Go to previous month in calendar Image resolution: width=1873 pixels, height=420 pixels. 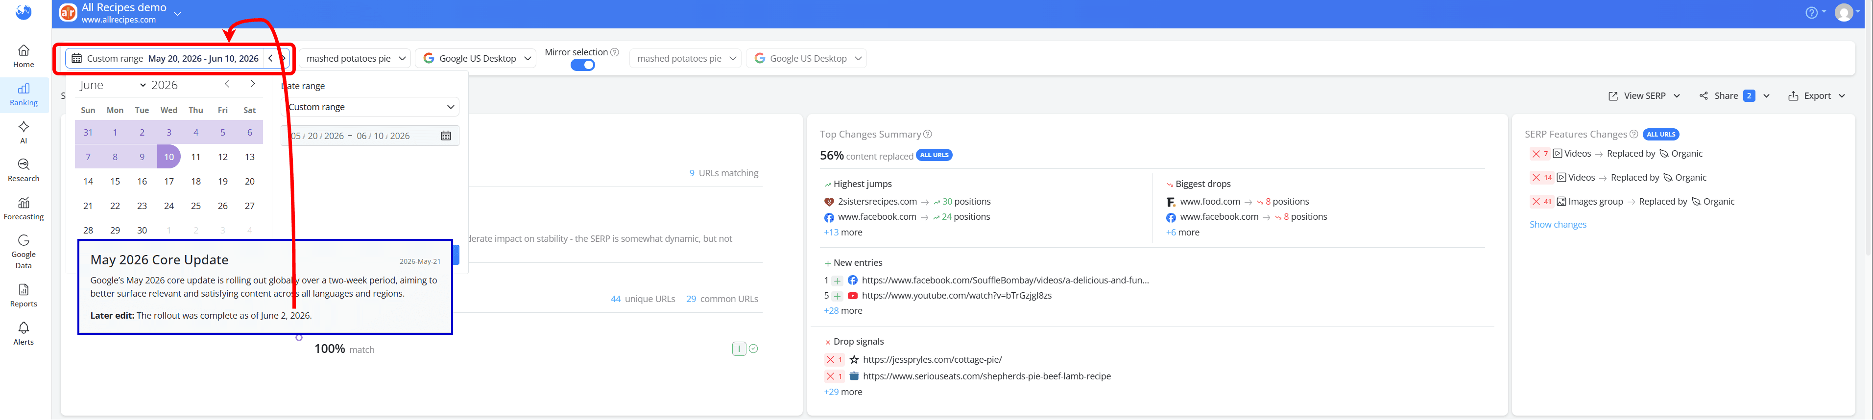click(227, 84)
